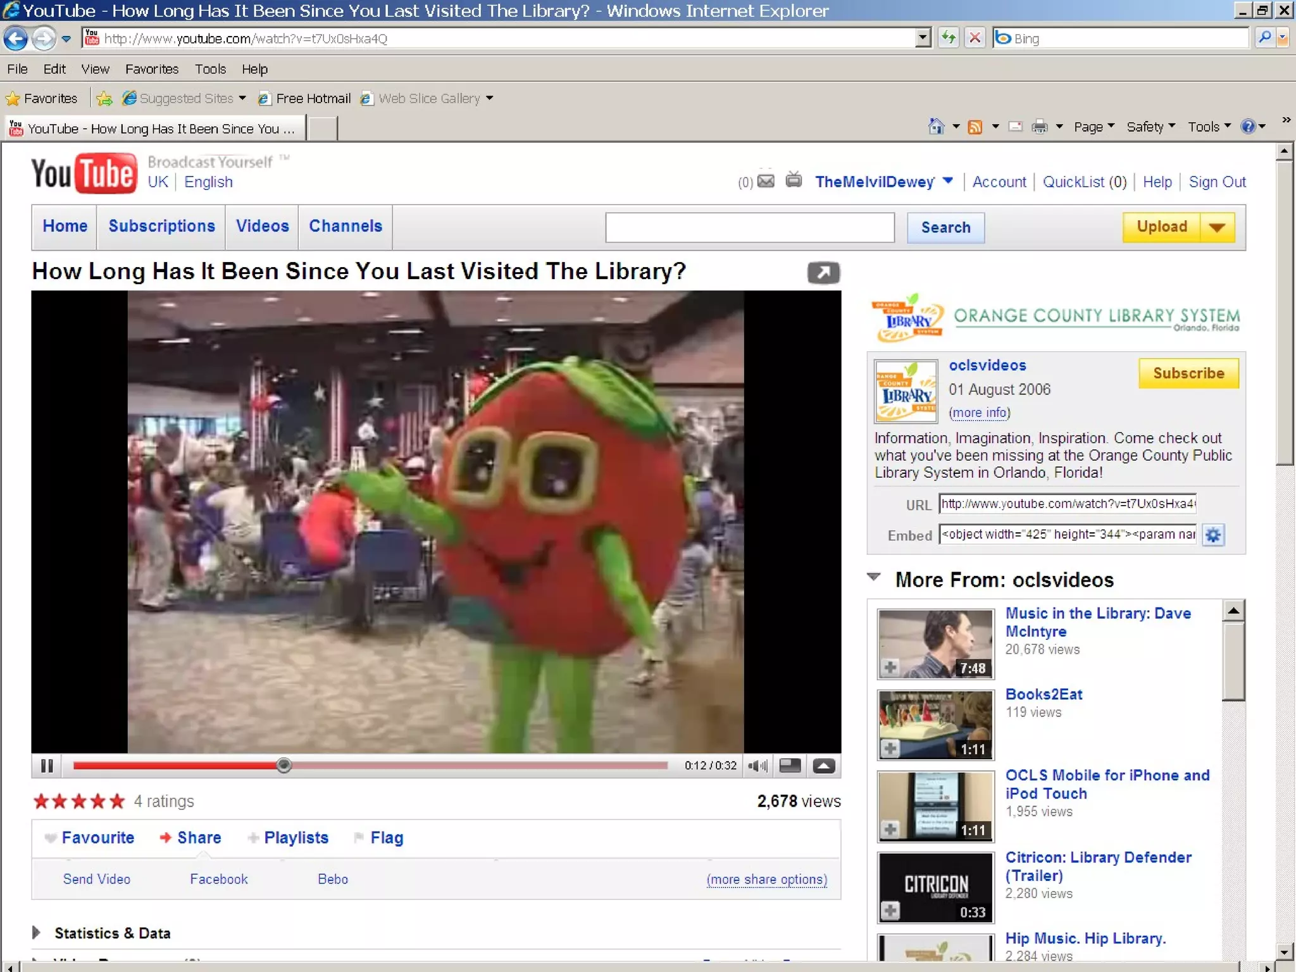Open the TheMelvilDewey account dropdown

(947, 181)
